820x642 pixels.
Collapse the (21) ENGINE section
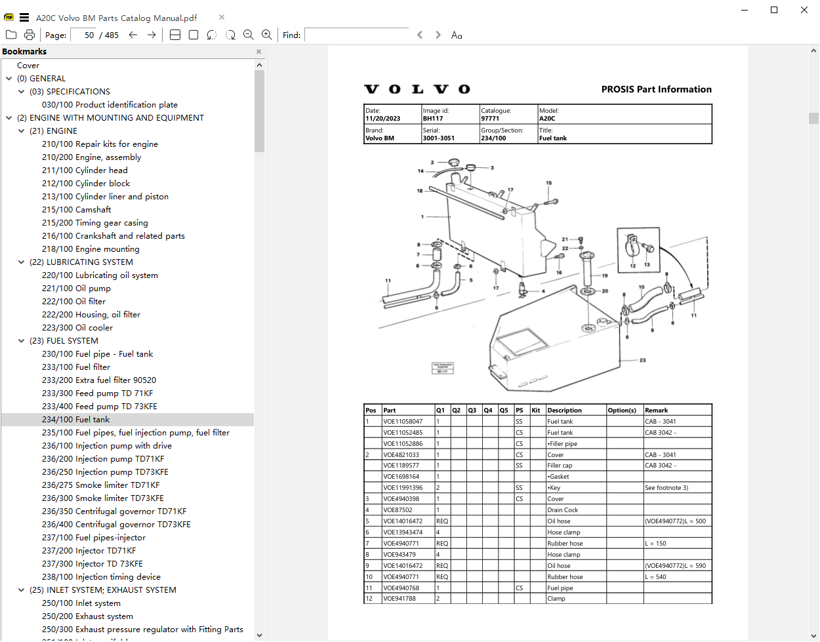[x=21, y=130]
